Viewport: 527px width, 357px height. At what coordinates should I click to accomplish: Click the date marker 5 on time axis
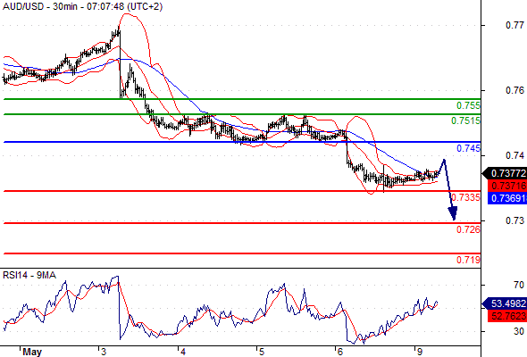click(262, 352)
